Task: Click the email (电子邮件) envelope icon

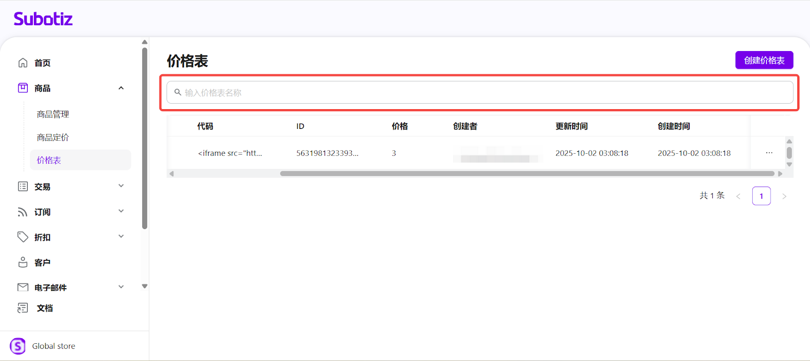Action: (x=23, y=287)
